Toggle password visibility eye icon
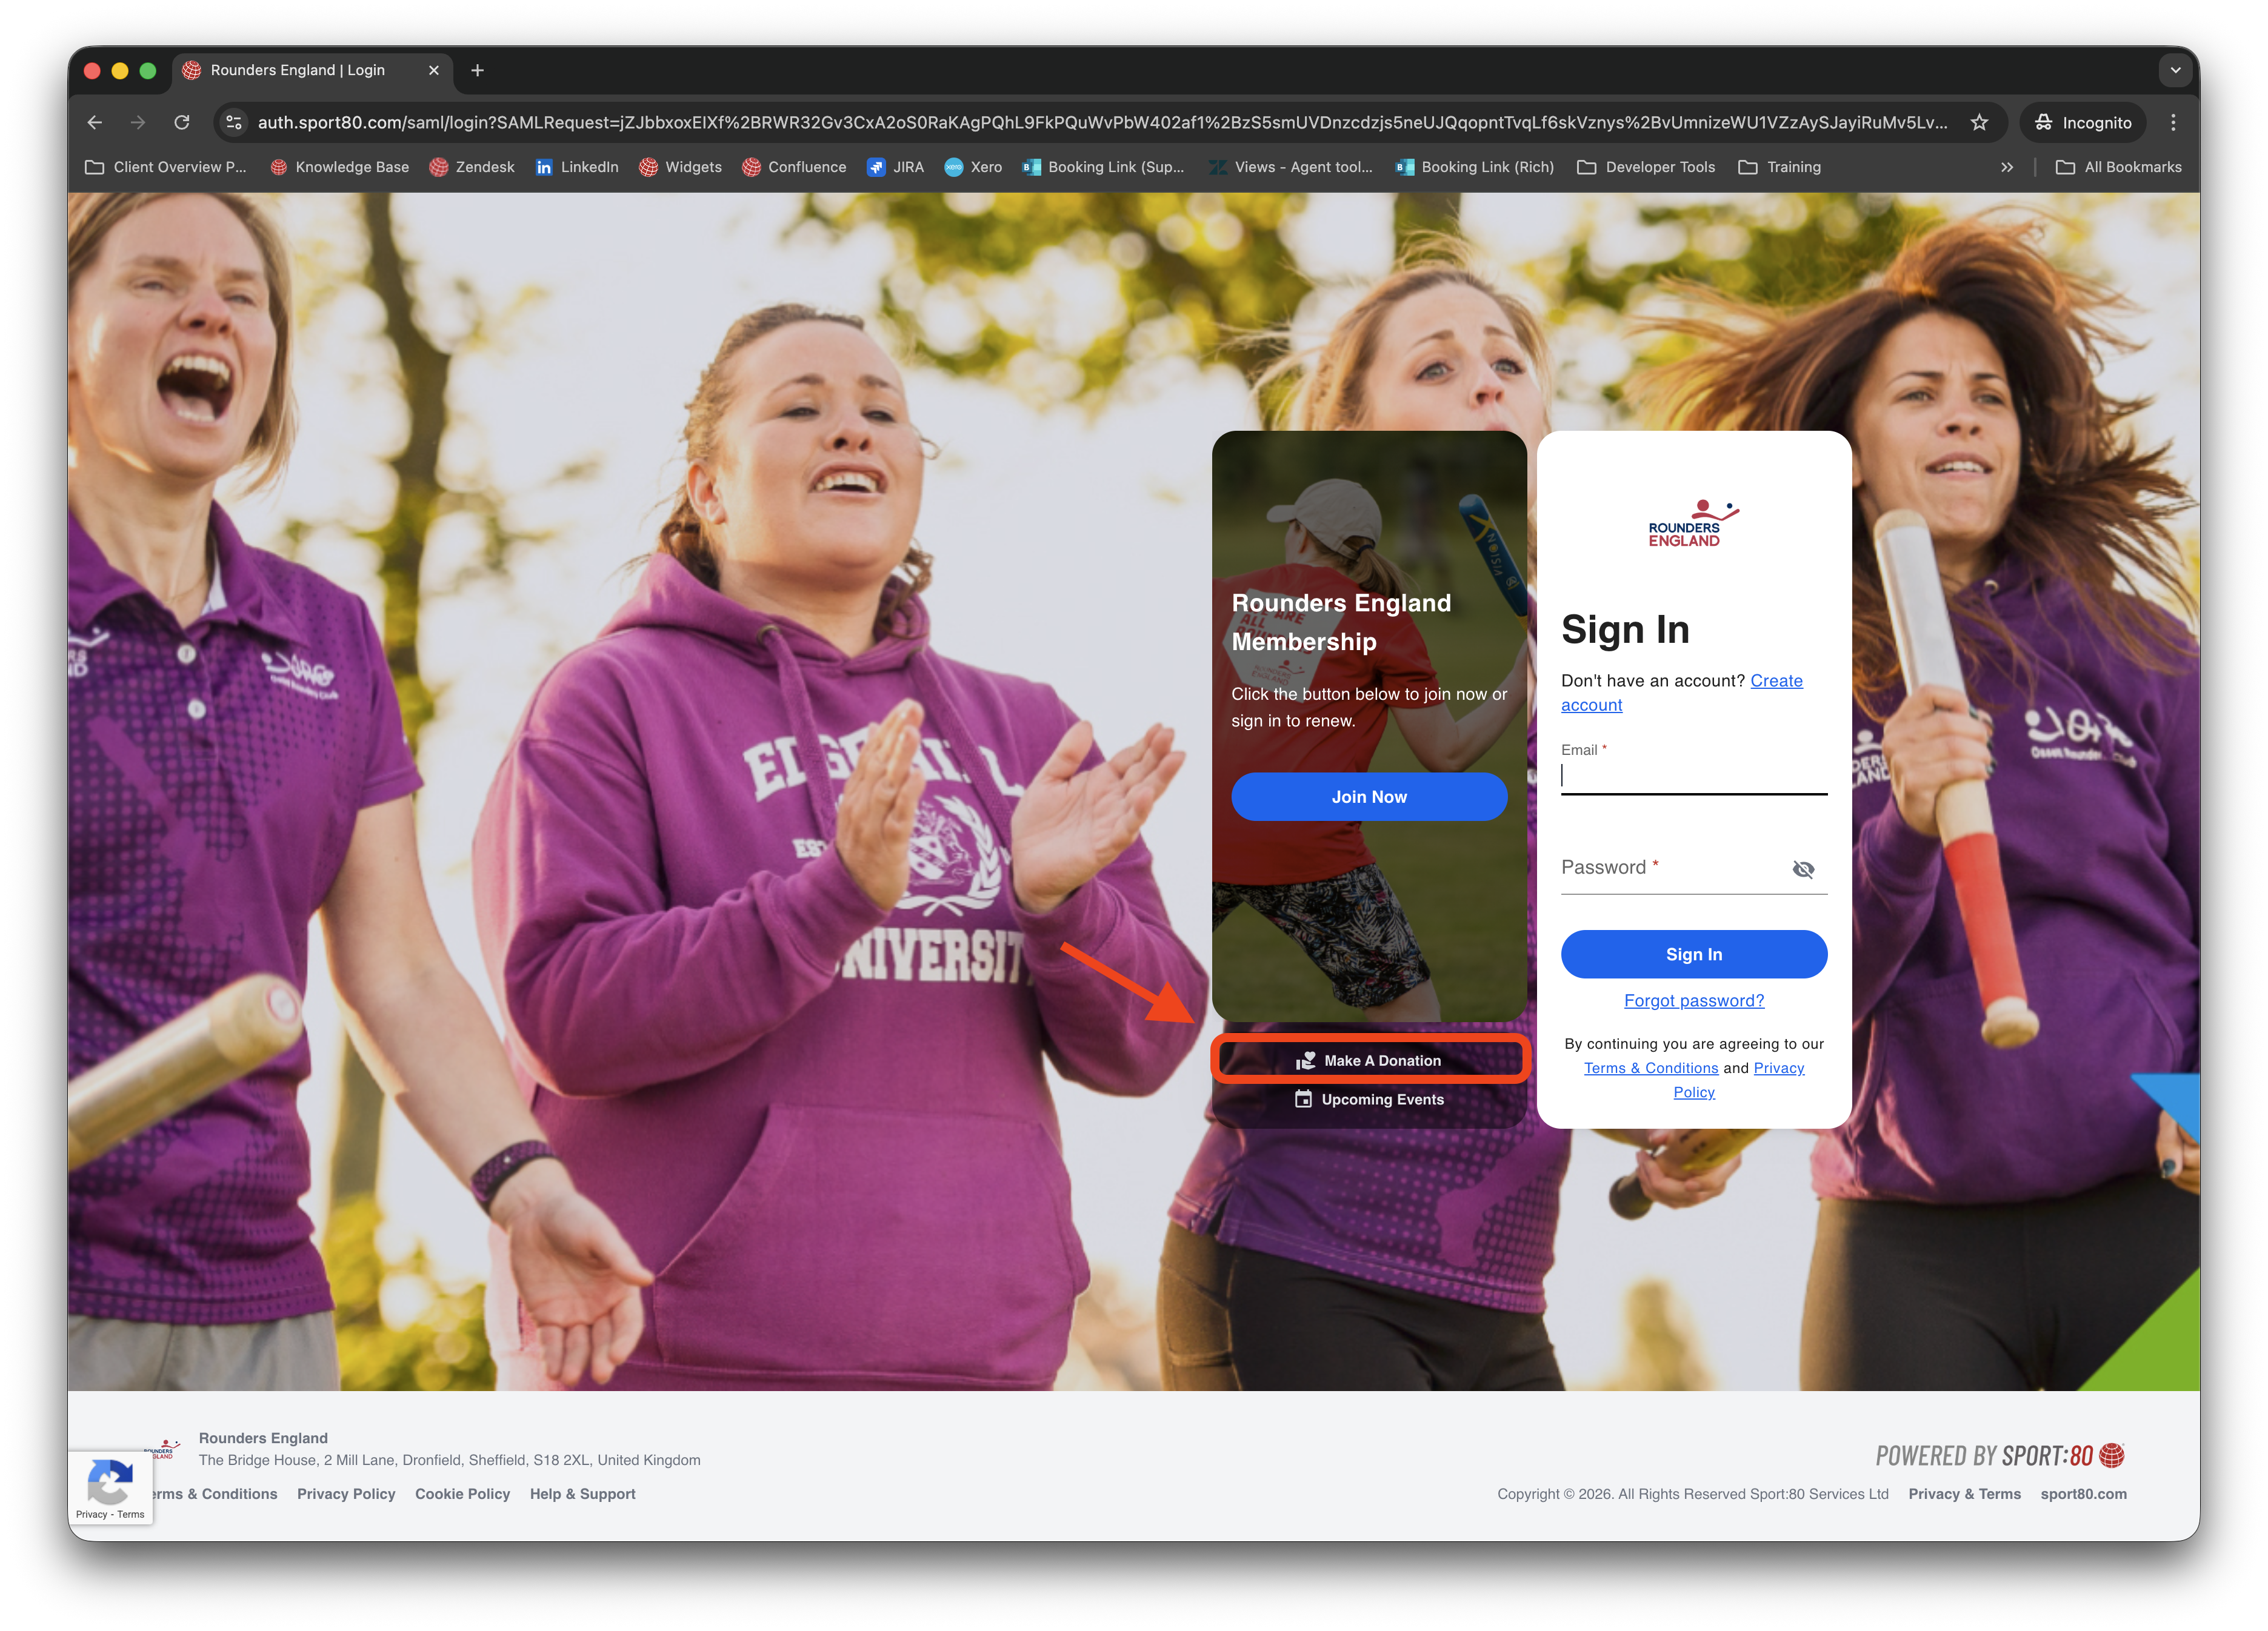This screenshot has width=2268, height=1631. pos(1803,868)
